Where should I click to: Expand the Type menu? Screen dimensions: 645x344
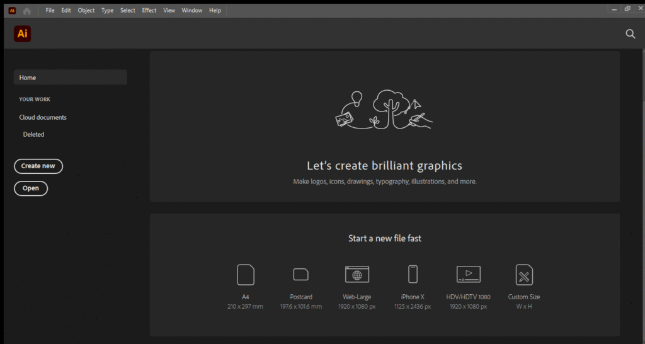pyautogui.click(x=108, y=11)
